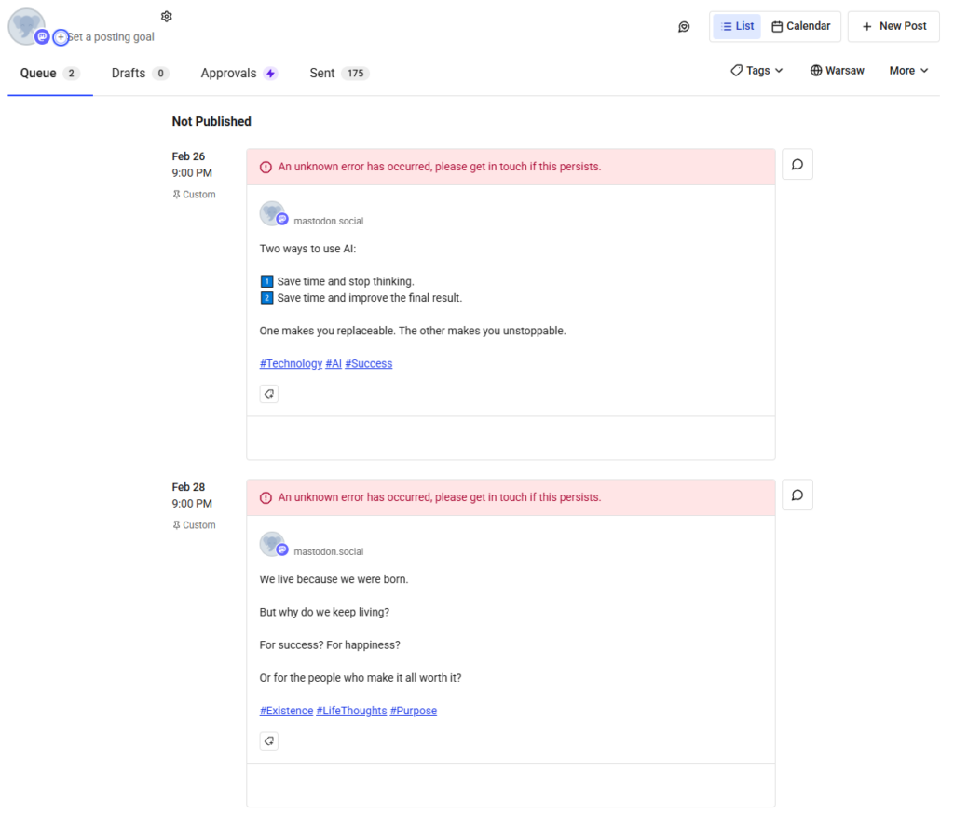Open the feedback chat icon near List

click(684, 27)
